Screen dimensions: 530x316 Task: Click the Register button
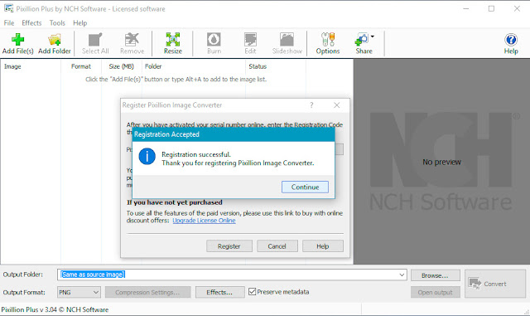[x=229, y=246]
